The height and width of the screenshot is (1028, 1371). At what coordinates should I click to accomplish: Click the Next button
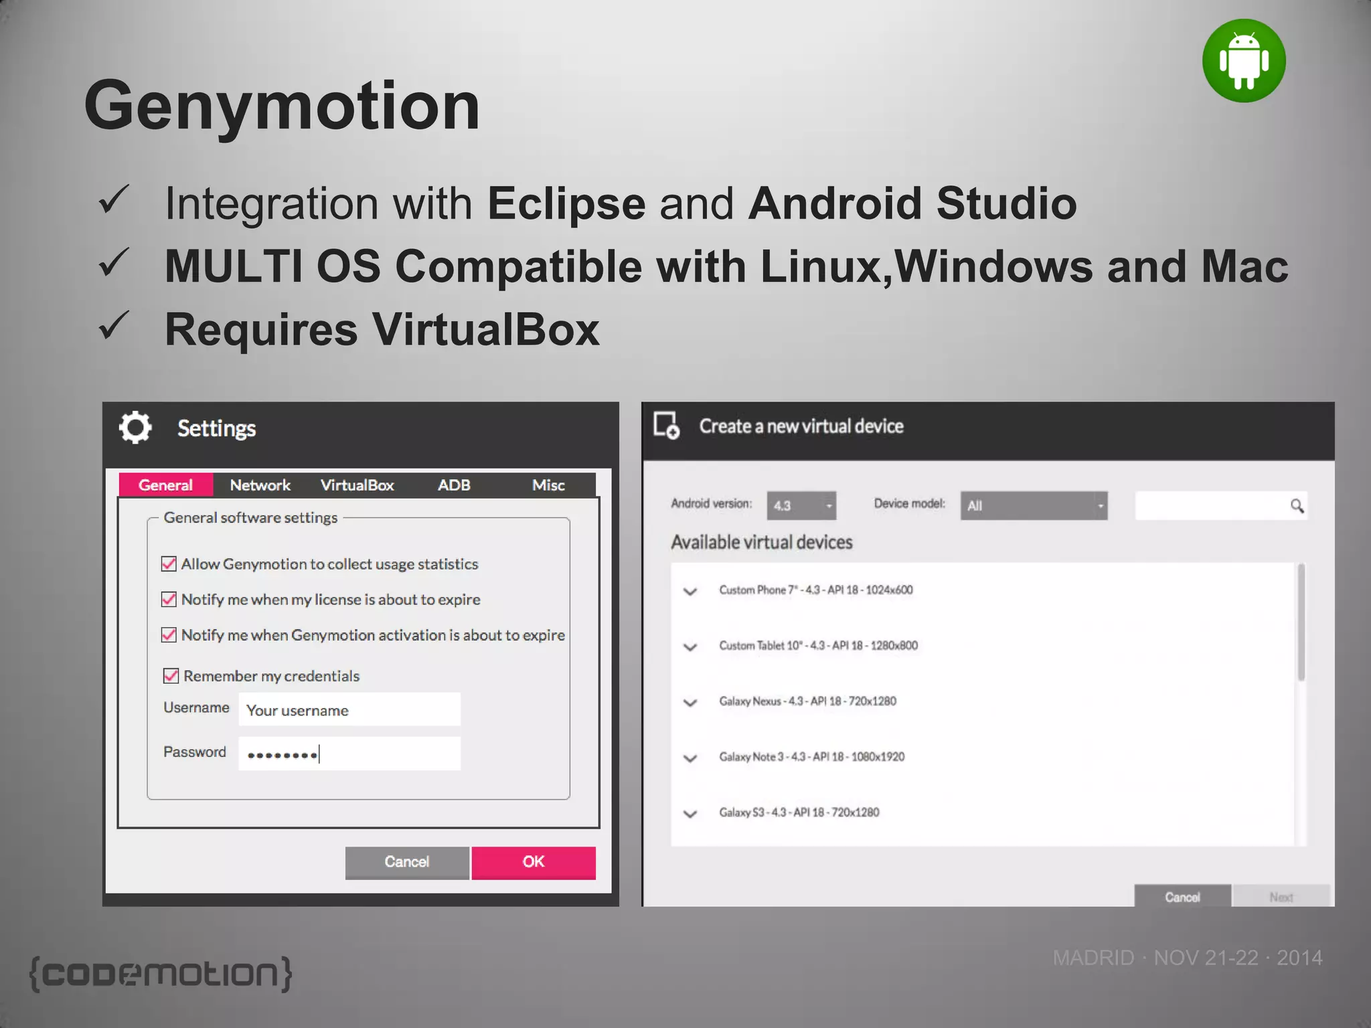coord(1281,896)
